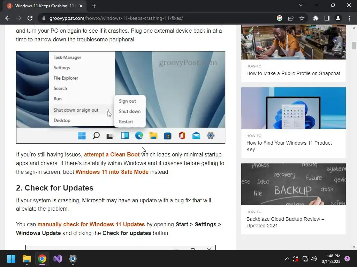The height and width of the screenshot is (267, 357).
Task: Click the 2. Check for Updates heading
Action: pos(55,188)
